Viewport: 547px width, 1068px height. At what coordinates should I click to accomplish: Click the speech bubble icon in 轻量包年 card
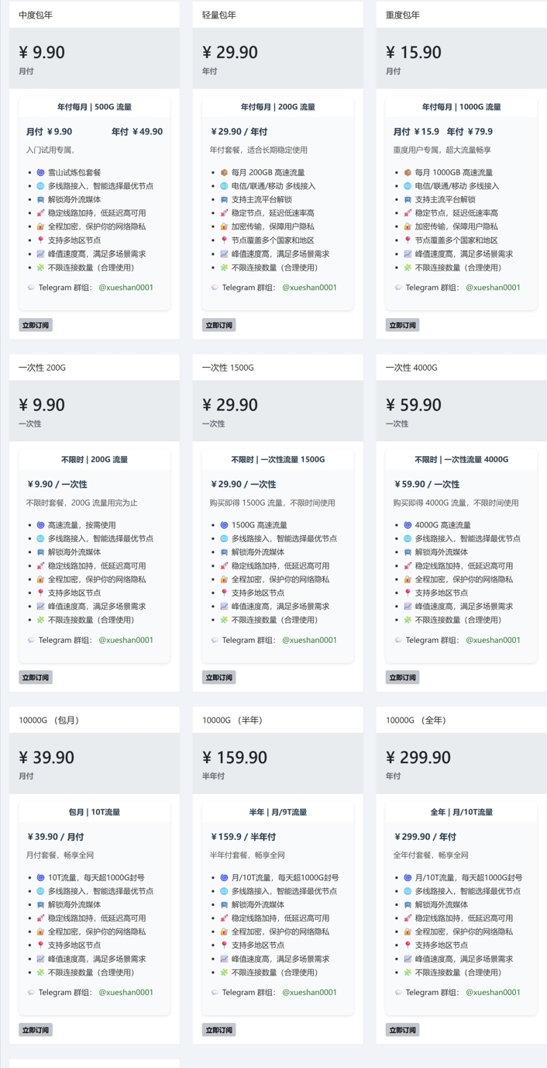click(x=215, y=288)
